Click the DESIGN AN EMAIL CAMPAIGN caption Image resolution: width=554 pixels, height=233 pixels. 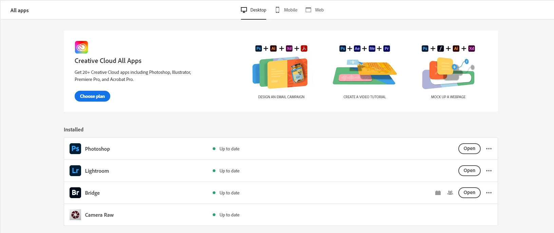(281, 97)
